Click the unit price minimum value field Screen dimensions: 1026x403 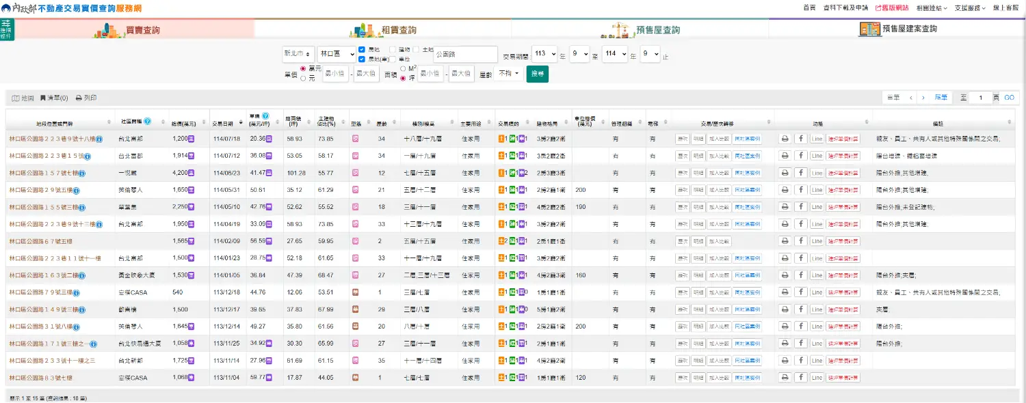coord(334,73)
